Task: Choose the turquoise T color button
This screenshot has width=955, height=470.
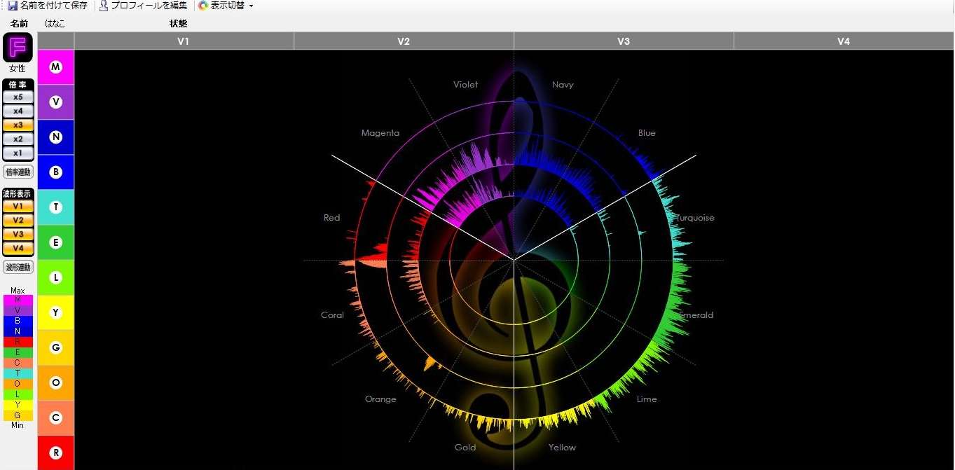Action: tap(56, 207)
